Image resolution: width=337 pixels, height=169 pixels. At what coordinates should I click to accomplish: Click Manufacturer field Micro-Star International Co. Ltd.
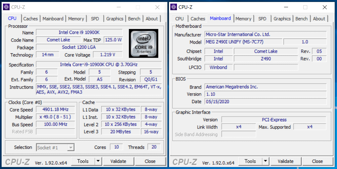(266, 34)
